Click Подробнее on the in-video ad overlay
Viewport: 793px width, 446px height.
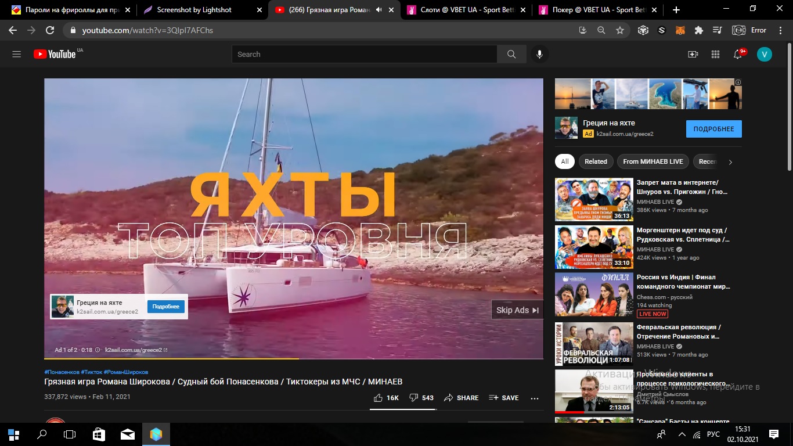pos(166,307)
